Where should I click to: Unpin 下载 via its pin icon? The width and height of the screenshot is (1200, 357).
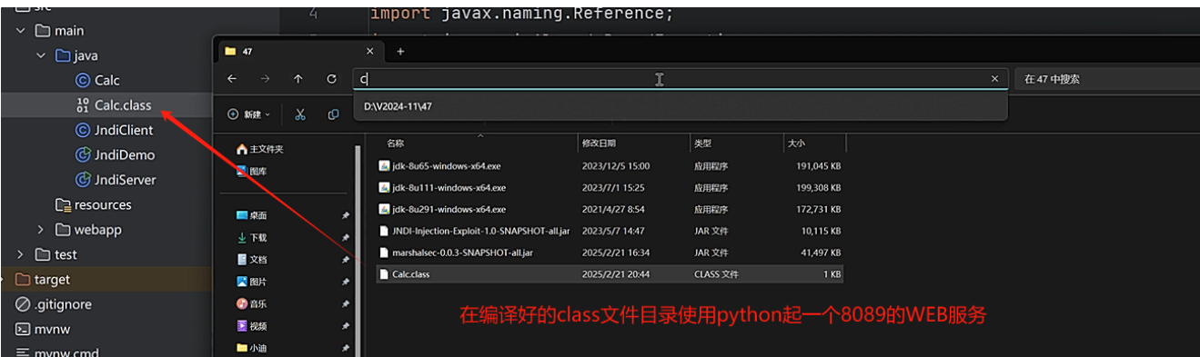click(345, 237)
